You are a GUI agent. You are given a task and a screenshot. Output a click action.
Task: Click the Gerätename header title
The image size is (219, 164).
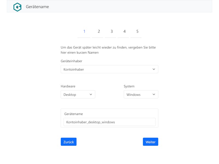pos(37,7)
